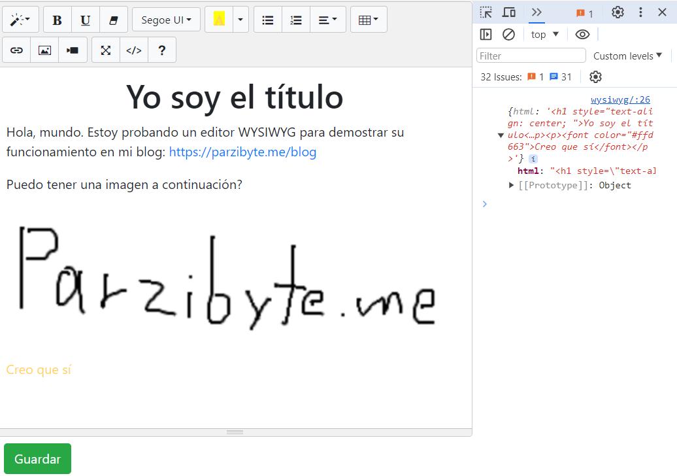Click the Guardar button
The width and height of the screenshot is (677, 476).
coord(37,459)
